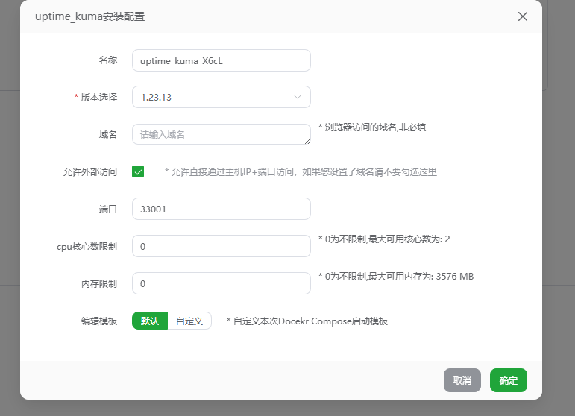Switch to the 自定义 template option
This screenshot has width=575, height=416.
click(189, 321)
